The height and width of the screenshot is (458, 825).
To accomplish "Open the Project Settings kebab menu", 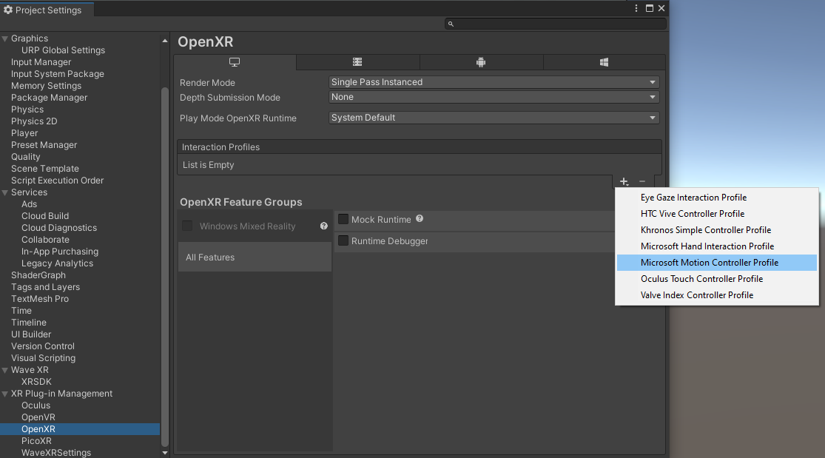I will point(636,9).
